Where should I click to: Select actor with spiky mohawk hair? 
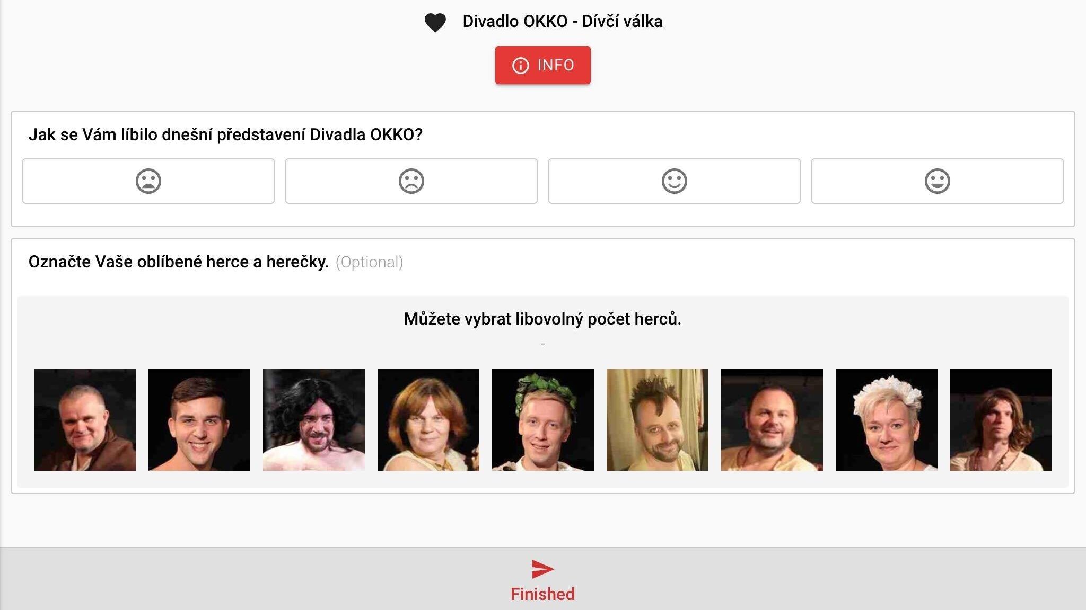(658, 420)
